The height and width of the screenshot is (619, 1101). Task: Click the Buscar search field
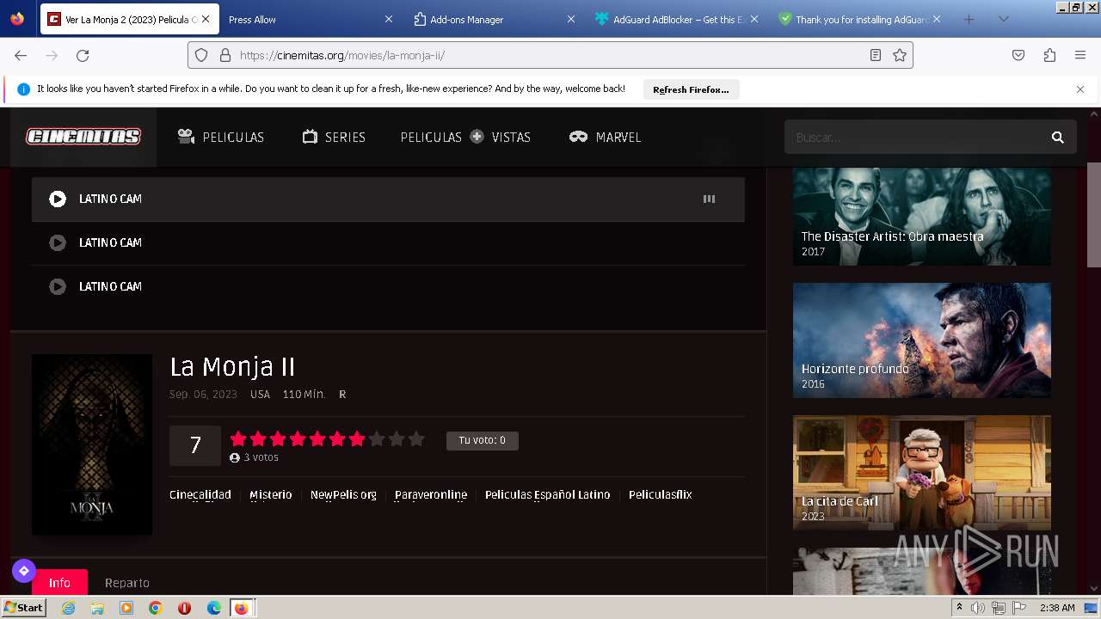[915, 137]
